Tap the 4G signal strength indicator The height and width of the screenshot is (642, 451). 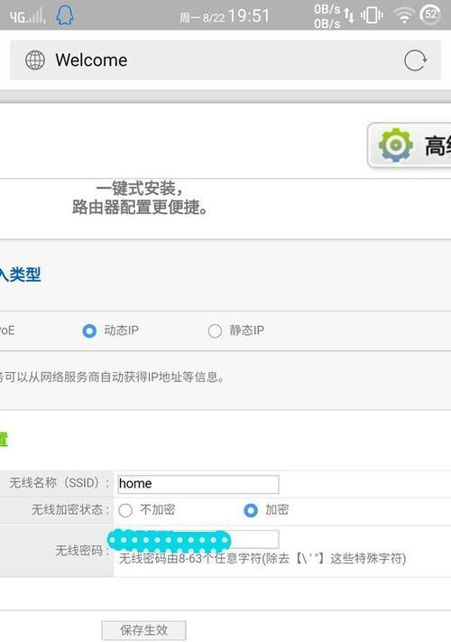[27, 16]
